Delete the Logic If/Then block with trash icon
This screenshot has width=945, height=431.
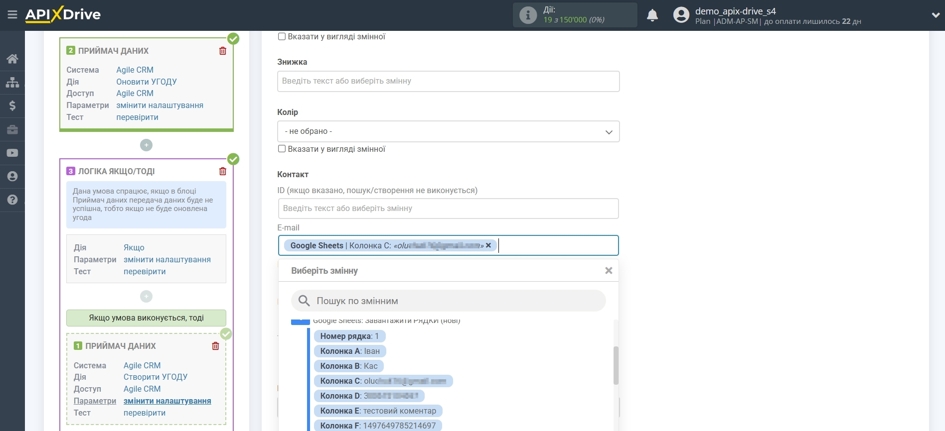pyautogui.click(x=223, y=171)
